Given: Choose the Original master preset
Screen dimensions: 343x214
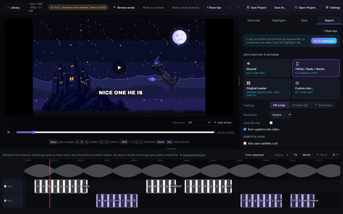Looking at the screenshot, I should click(267, 89).
